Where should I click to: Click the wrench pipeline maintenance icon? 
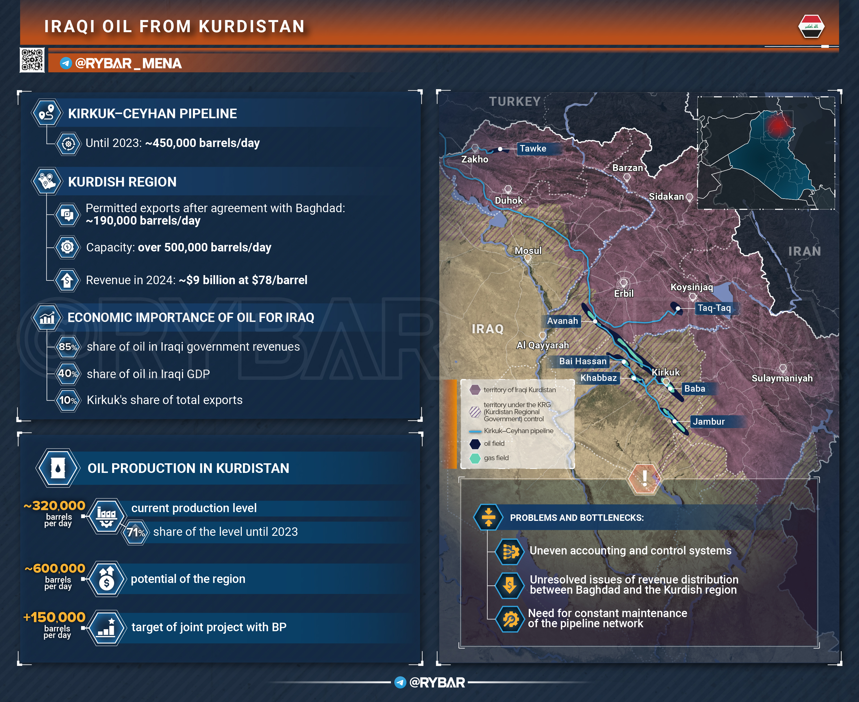[x=510, y=619]
